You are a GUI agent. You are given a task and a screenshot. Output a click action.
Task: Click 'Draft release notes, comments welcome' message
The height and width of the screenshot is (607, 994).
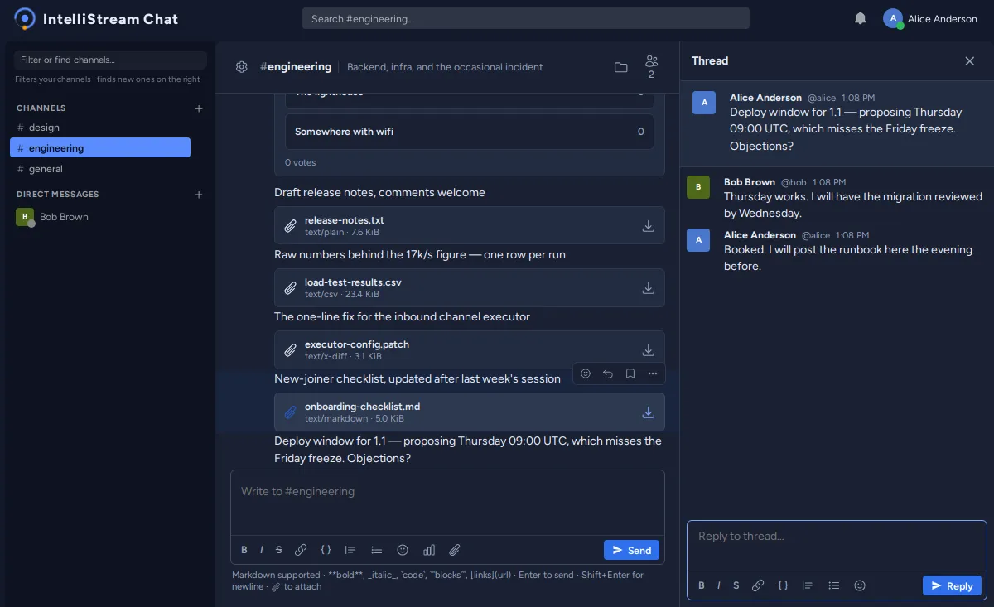click(x=379, y=192)
